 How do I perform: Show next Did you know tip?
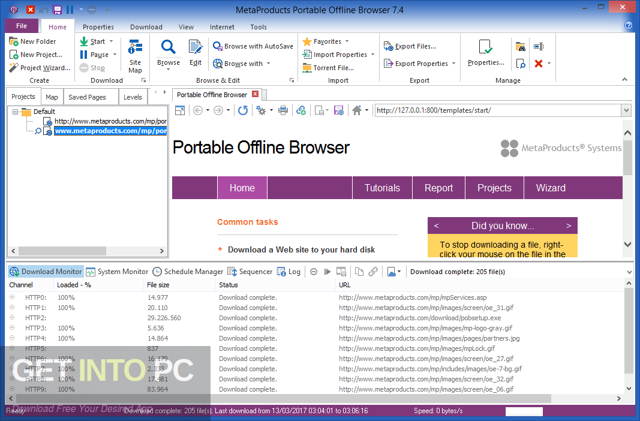coord(569,225)
